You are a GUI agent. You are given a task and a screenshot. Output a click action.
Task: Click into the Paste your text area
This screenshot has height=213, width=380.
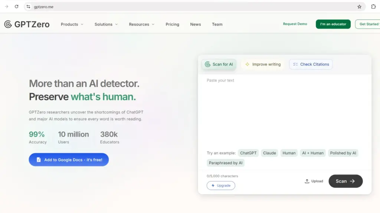coord(285,111)
